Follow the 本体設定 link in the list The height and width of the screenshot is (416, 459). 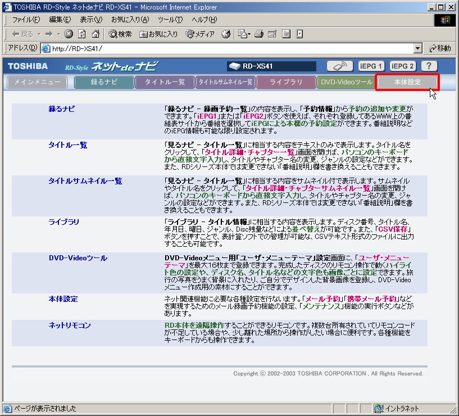[63, 299]
